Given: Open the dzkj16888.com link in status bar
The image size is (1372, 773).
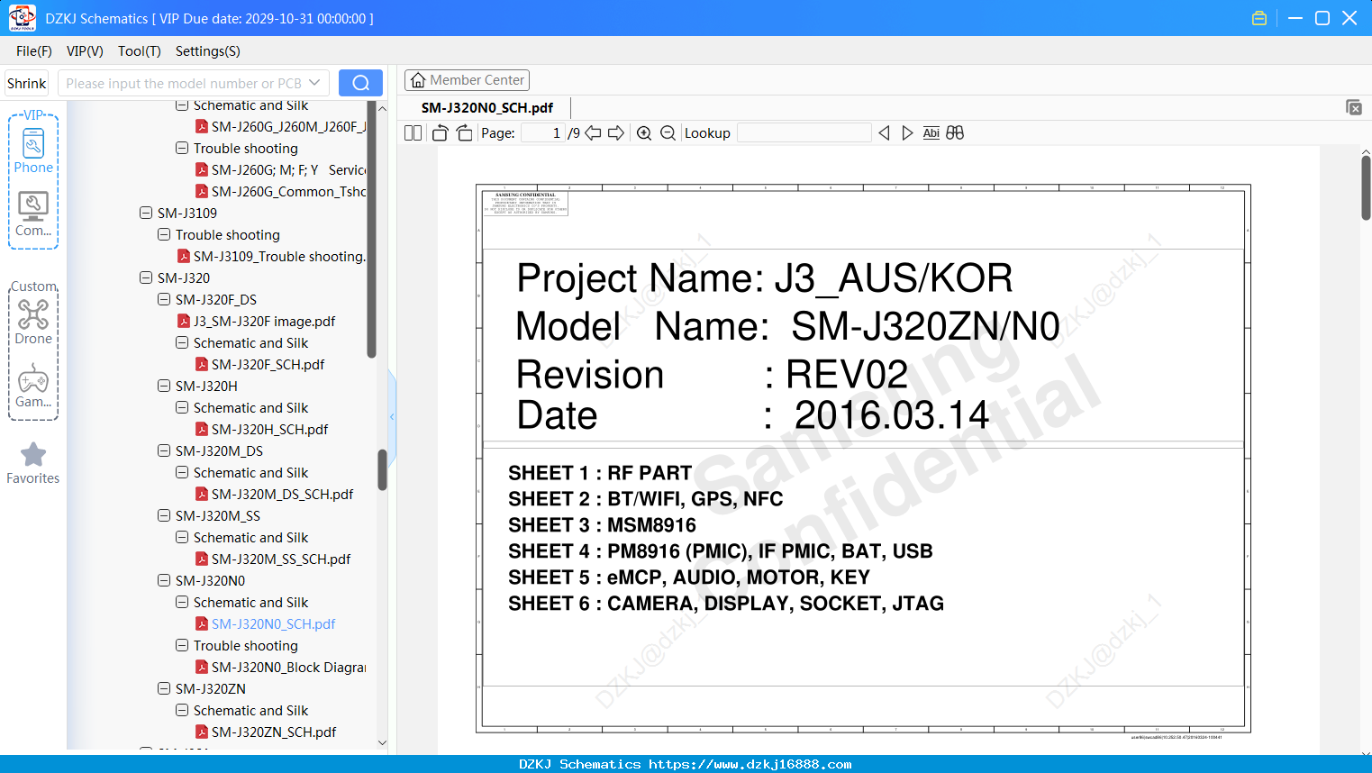Looking at the screenshot, I should (x=750, y=764).
